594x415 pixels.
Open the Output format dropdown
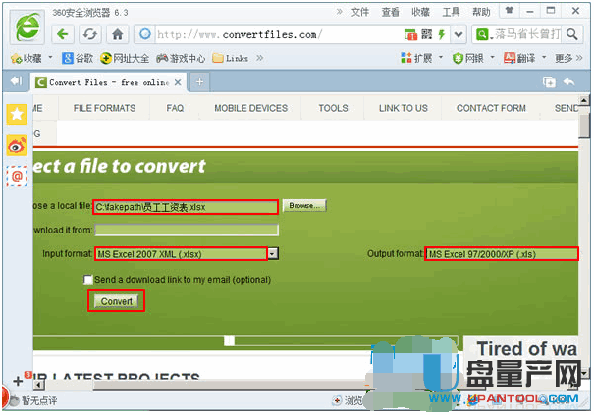[501, 254]
